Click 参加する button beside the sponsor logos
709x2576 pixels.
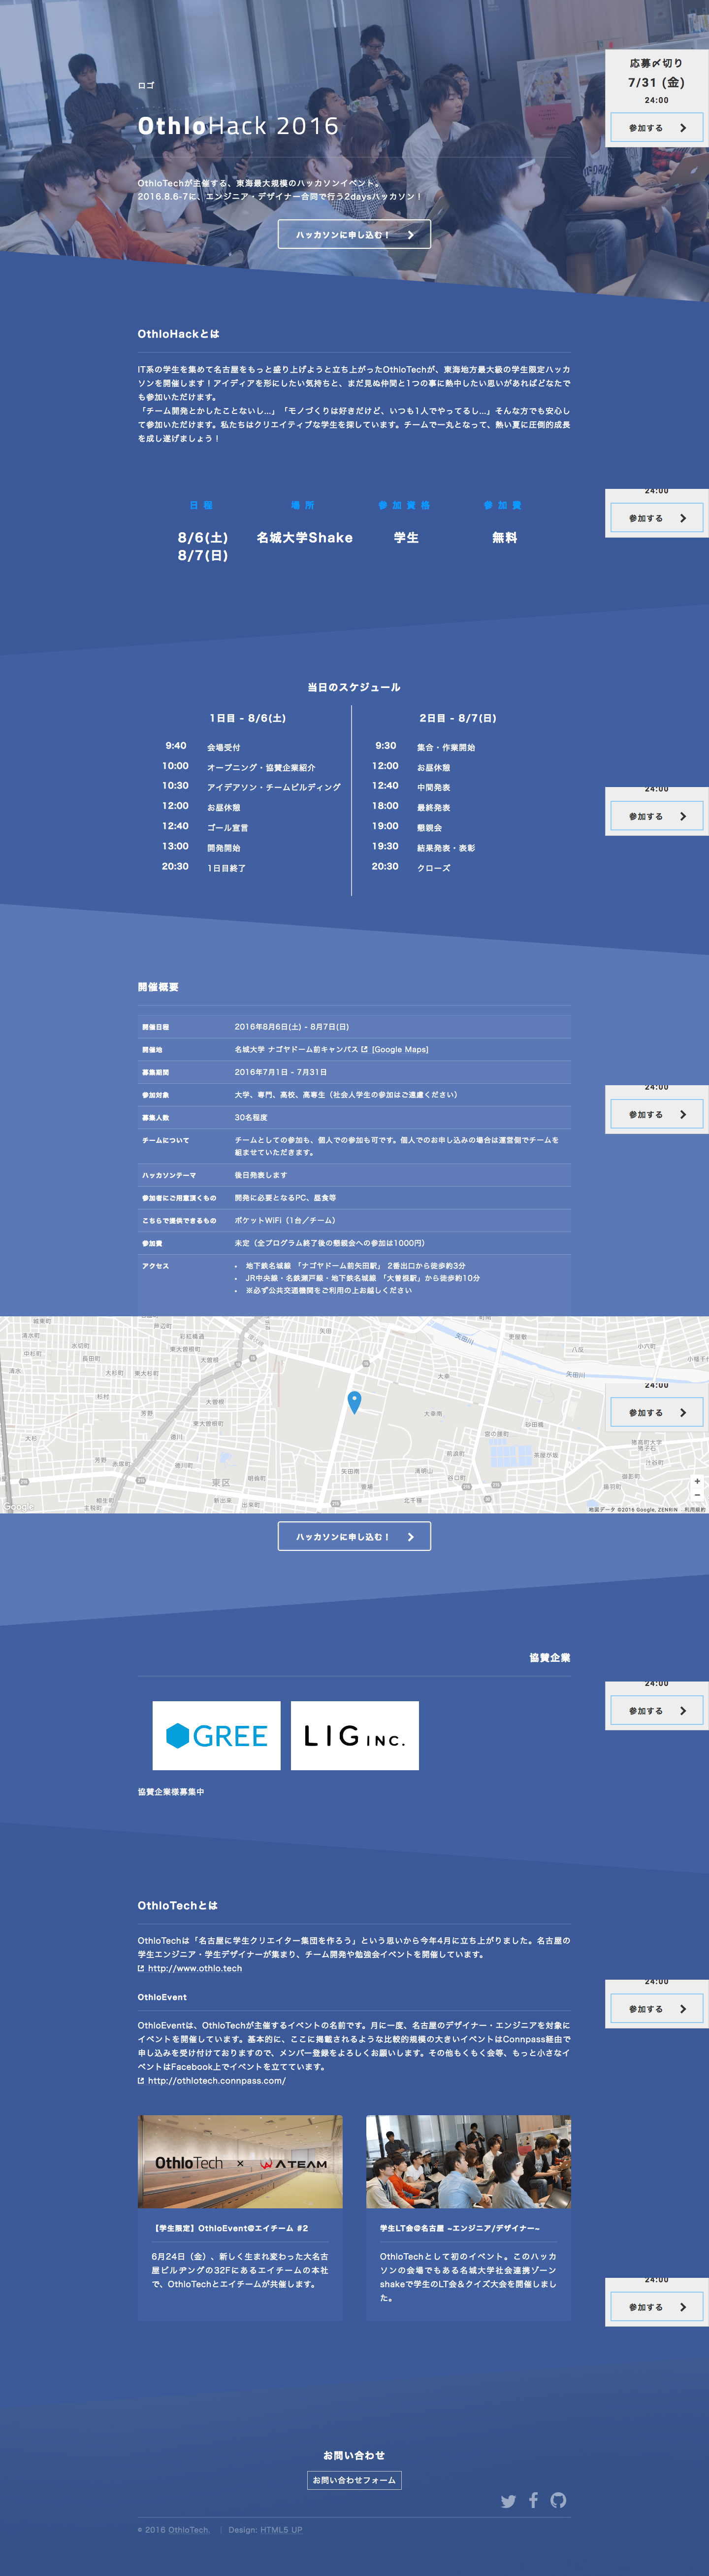(x=657, y=1710)
